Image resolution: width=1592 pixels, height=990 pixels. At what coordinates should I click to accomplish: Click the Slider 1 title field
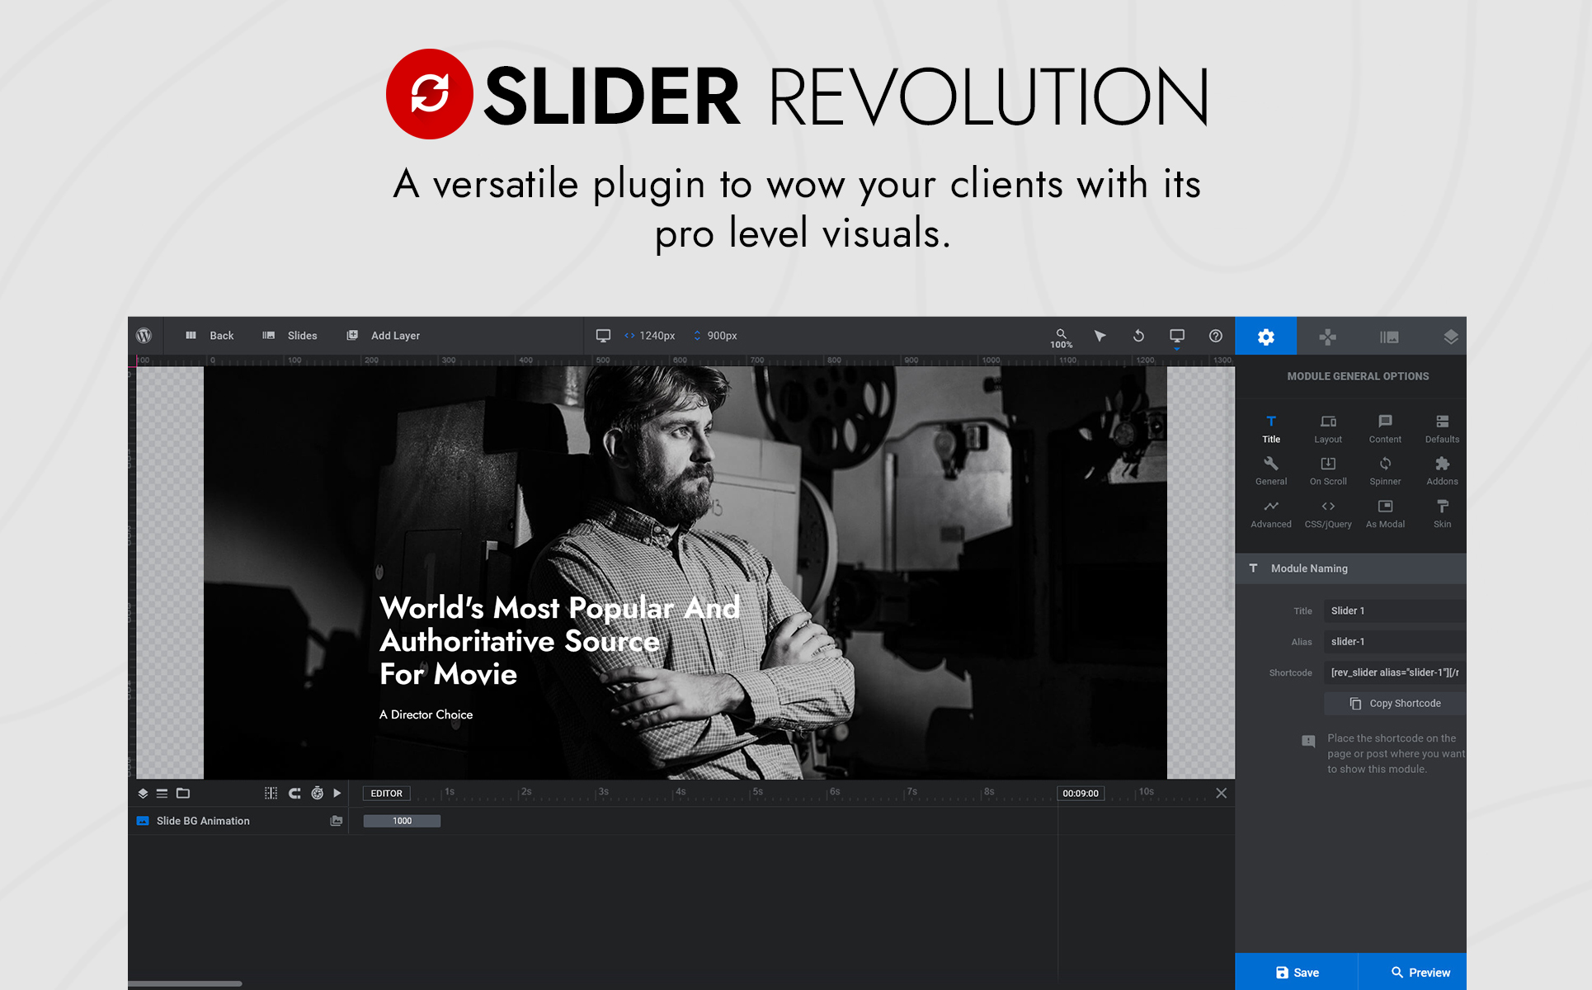tap(1394, 610)
